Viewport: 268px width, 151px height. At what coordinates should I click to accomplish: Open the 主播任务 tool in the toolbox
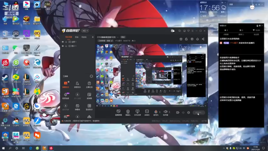(89, 85)
